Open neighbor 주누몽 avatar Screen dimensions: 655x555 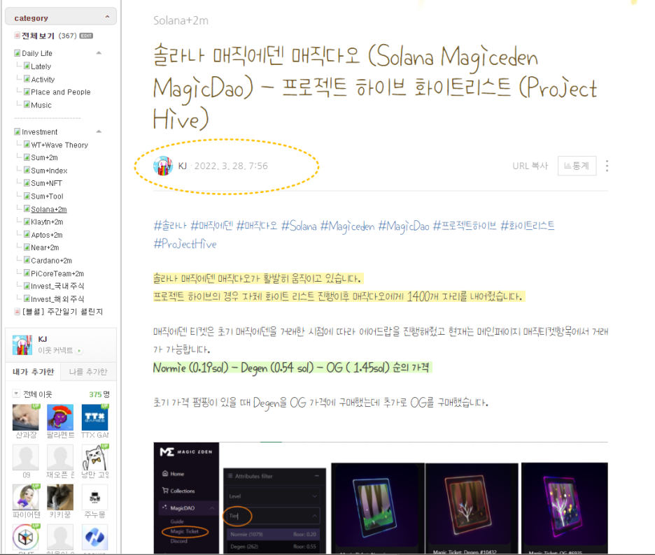coord(95,497)
